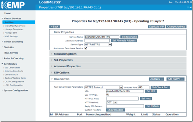Open the Real Servers sidebar item

pos(11,53)
